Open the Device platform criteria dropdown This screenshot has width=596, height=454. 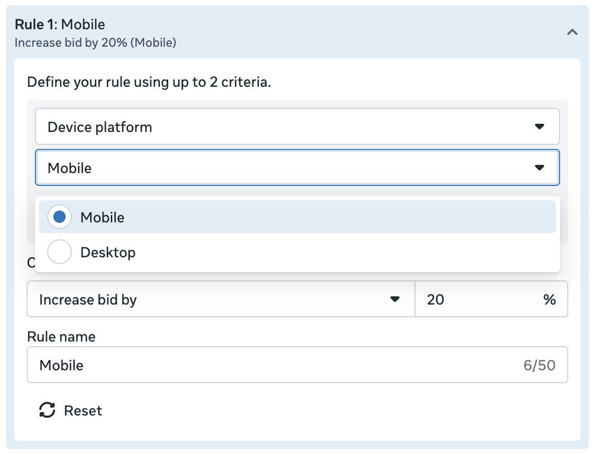pos(287,126)
